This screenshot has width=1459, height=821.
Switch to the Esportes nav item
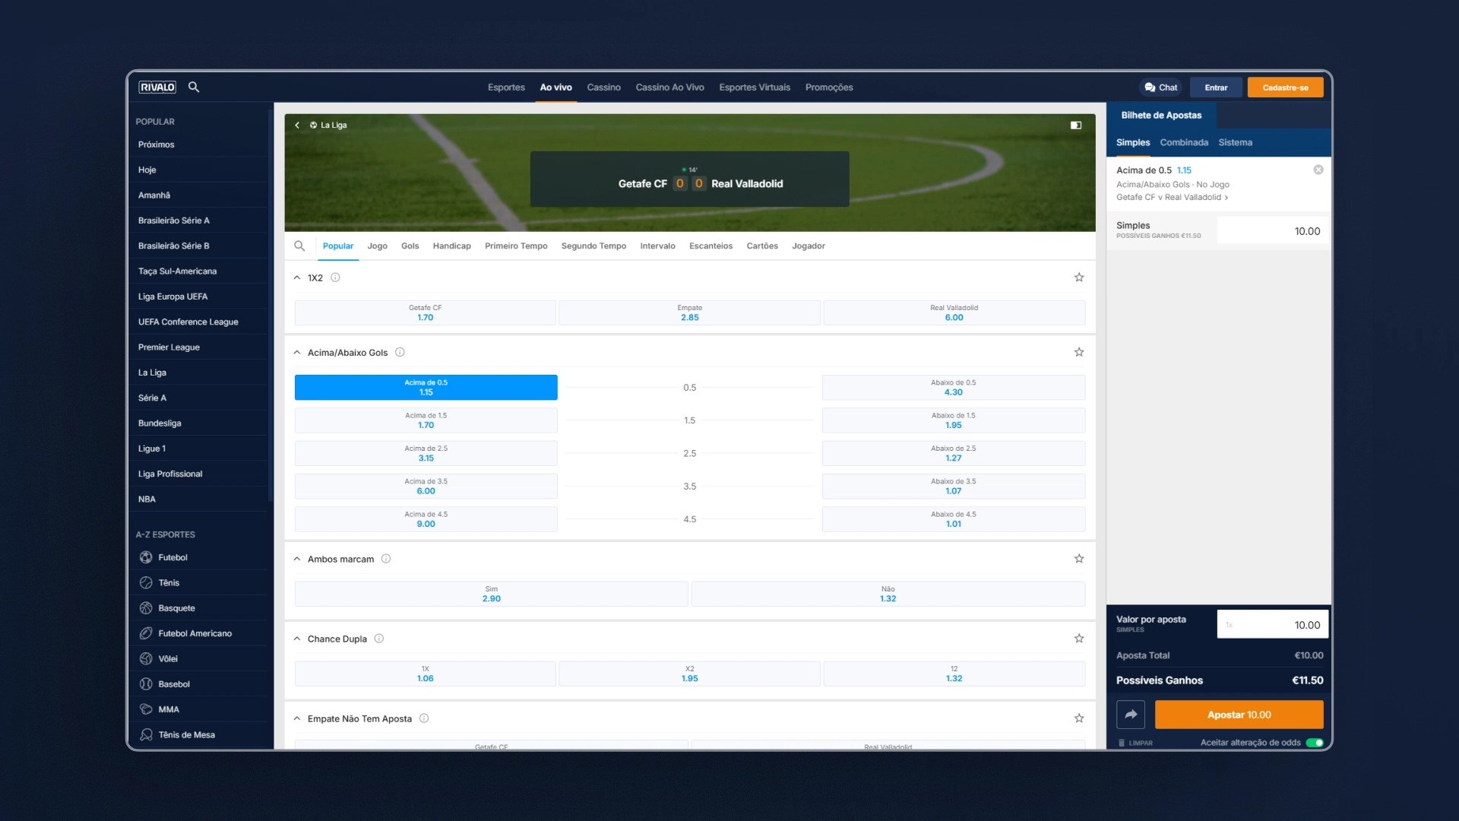click(x=506, y=87)
